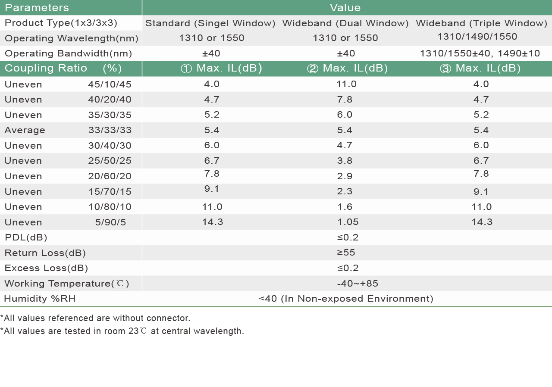Select the 10/80/10 coupling ratio

pos(110,207)
